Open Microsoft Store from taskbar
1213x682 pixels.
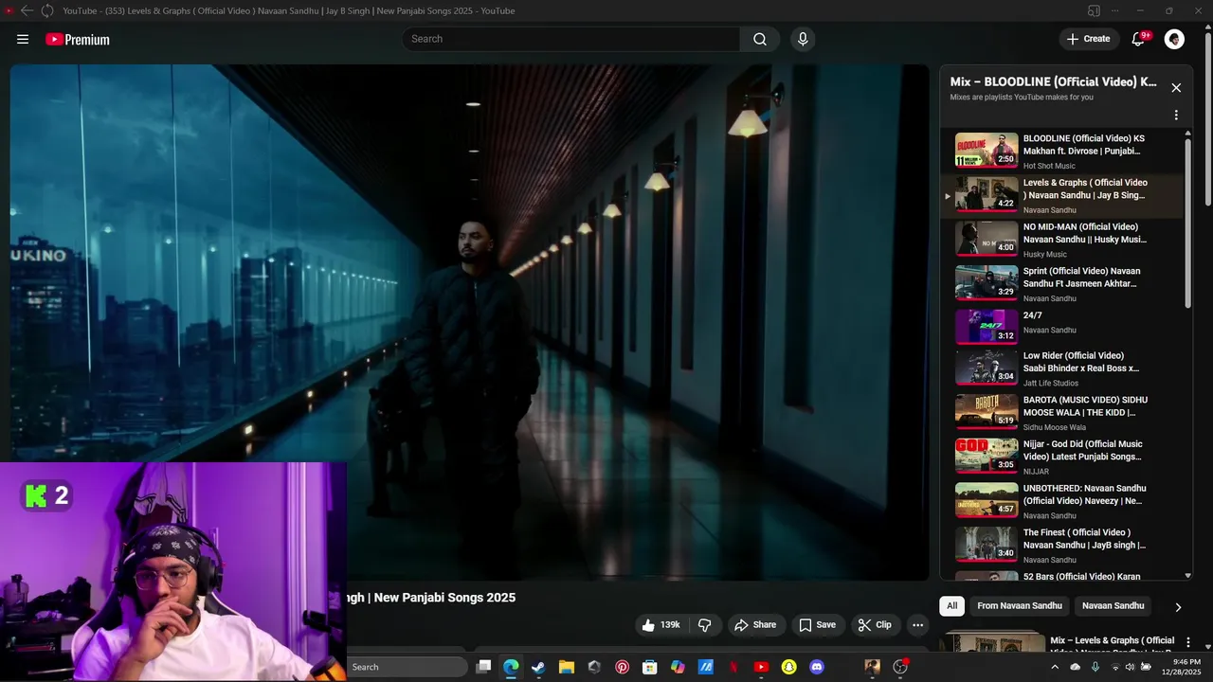click(x=650, y=667)
